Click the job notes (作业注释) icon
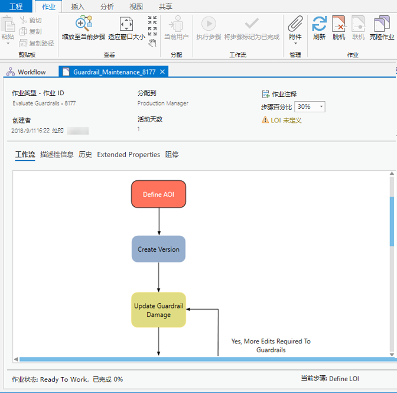The height and width of the screenshot is (393, 397). tap(266, 94)
